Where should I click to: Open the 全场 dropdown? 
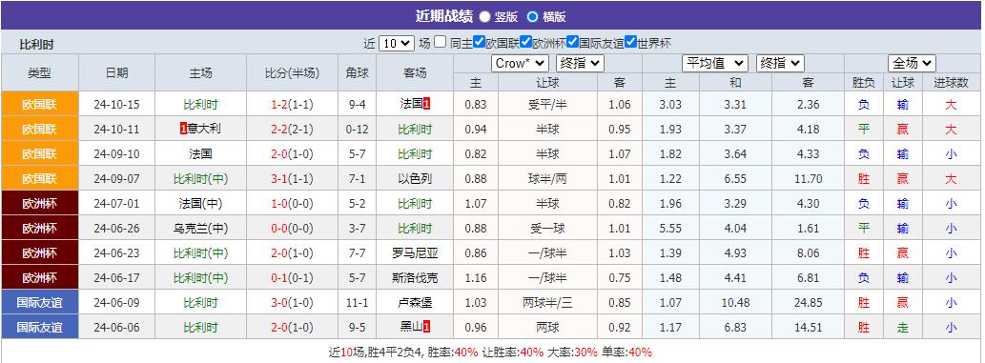tap(913, 64)
